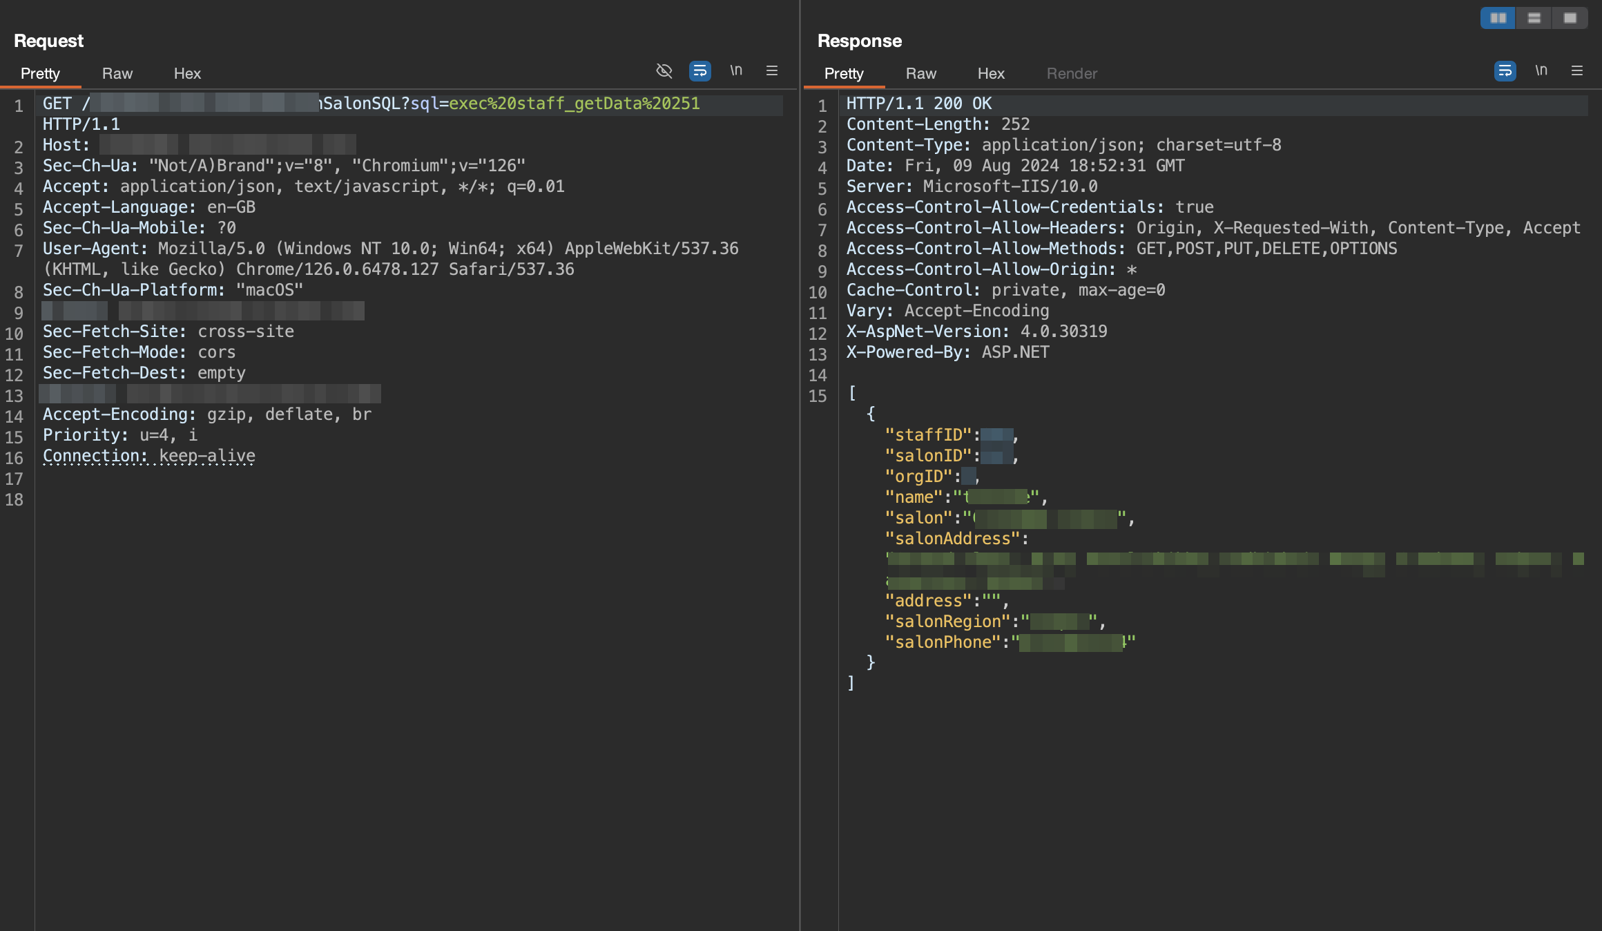Click the "salonAddress" JSON key

[953, 539]
